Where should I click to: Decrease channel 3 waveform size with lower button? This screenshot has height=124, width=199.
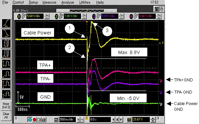click(x=121, y=18)
